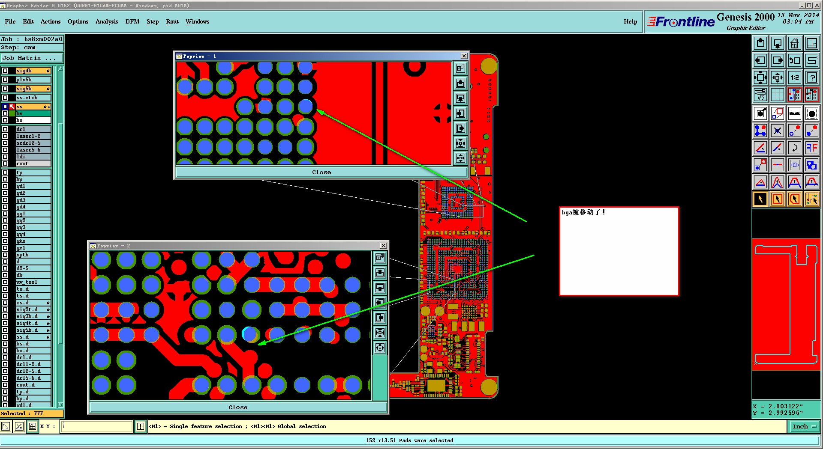Select the black arrow single selection tool
This screenshot has height=449, width=823.
[760, 199]
